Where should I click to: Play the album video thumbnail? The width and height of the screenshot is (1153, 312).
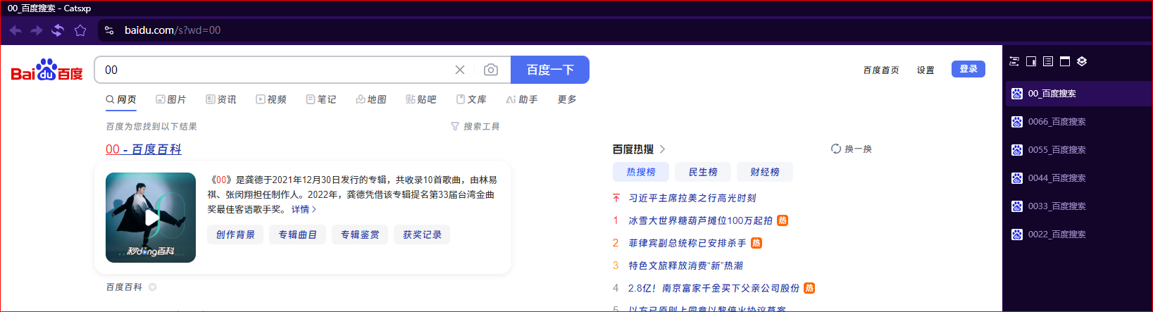pos(151,218)
